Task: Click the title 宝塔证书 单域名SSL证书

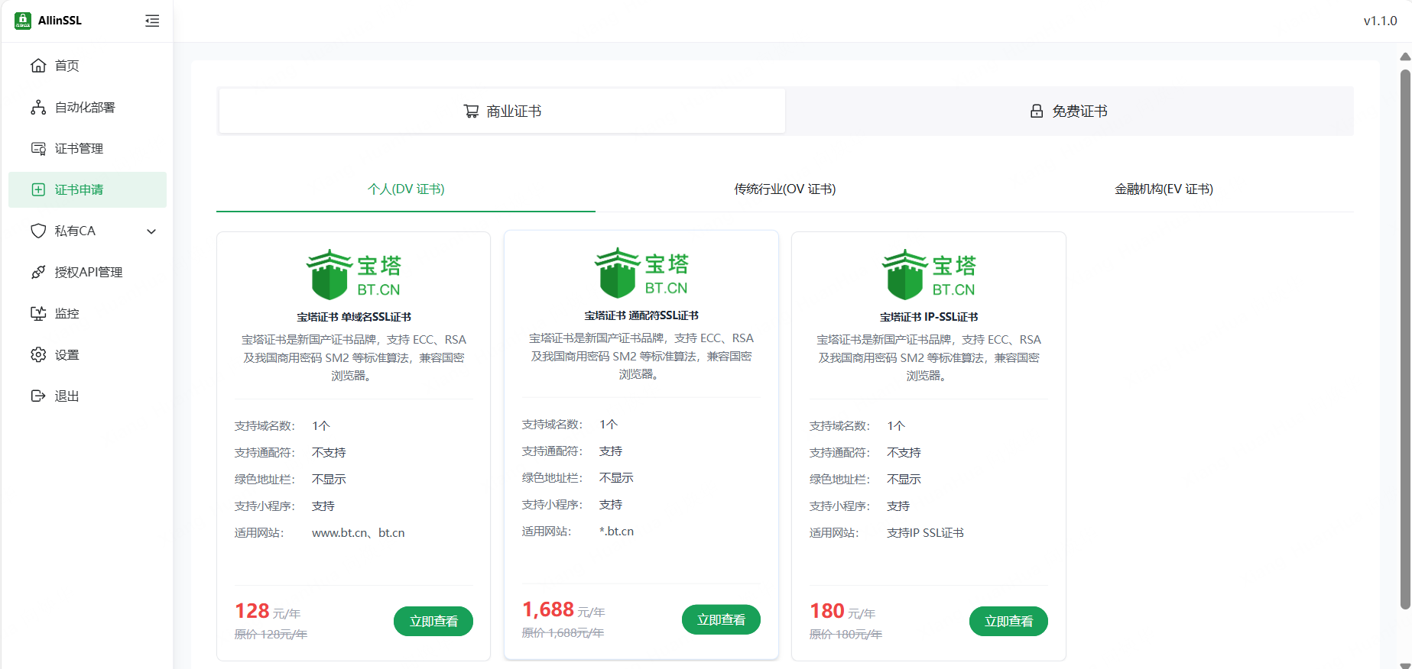Action: pos(354,317)
